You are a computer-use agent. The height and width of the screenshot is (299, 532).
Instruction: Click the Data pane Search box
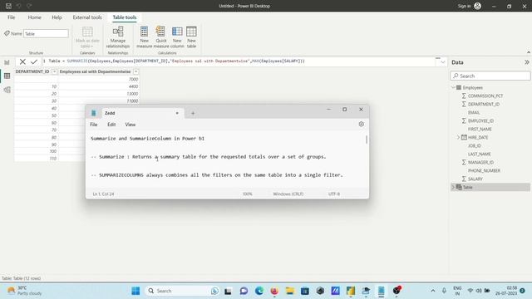pos(490,76)
